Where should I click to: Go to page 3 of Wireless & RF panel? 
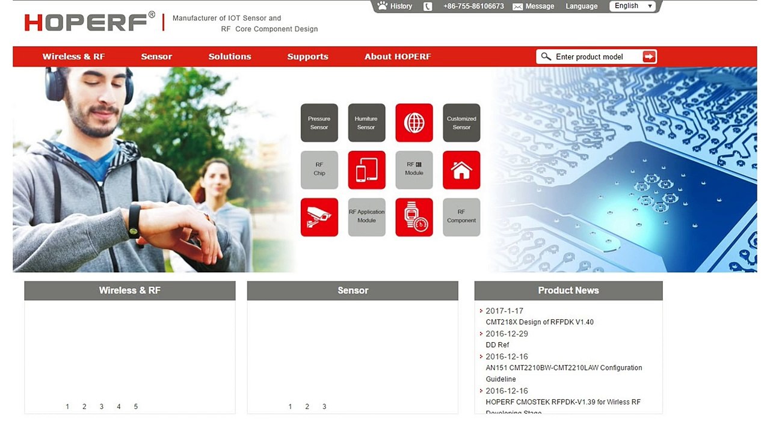click(x=102, y=407)
